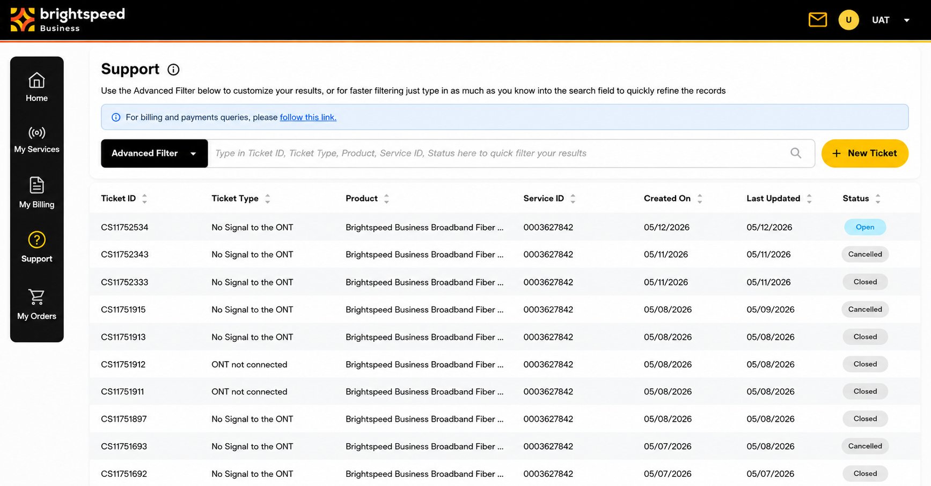Click Closed status of CS11751897
931x486 pixels.
pos(864,418)
